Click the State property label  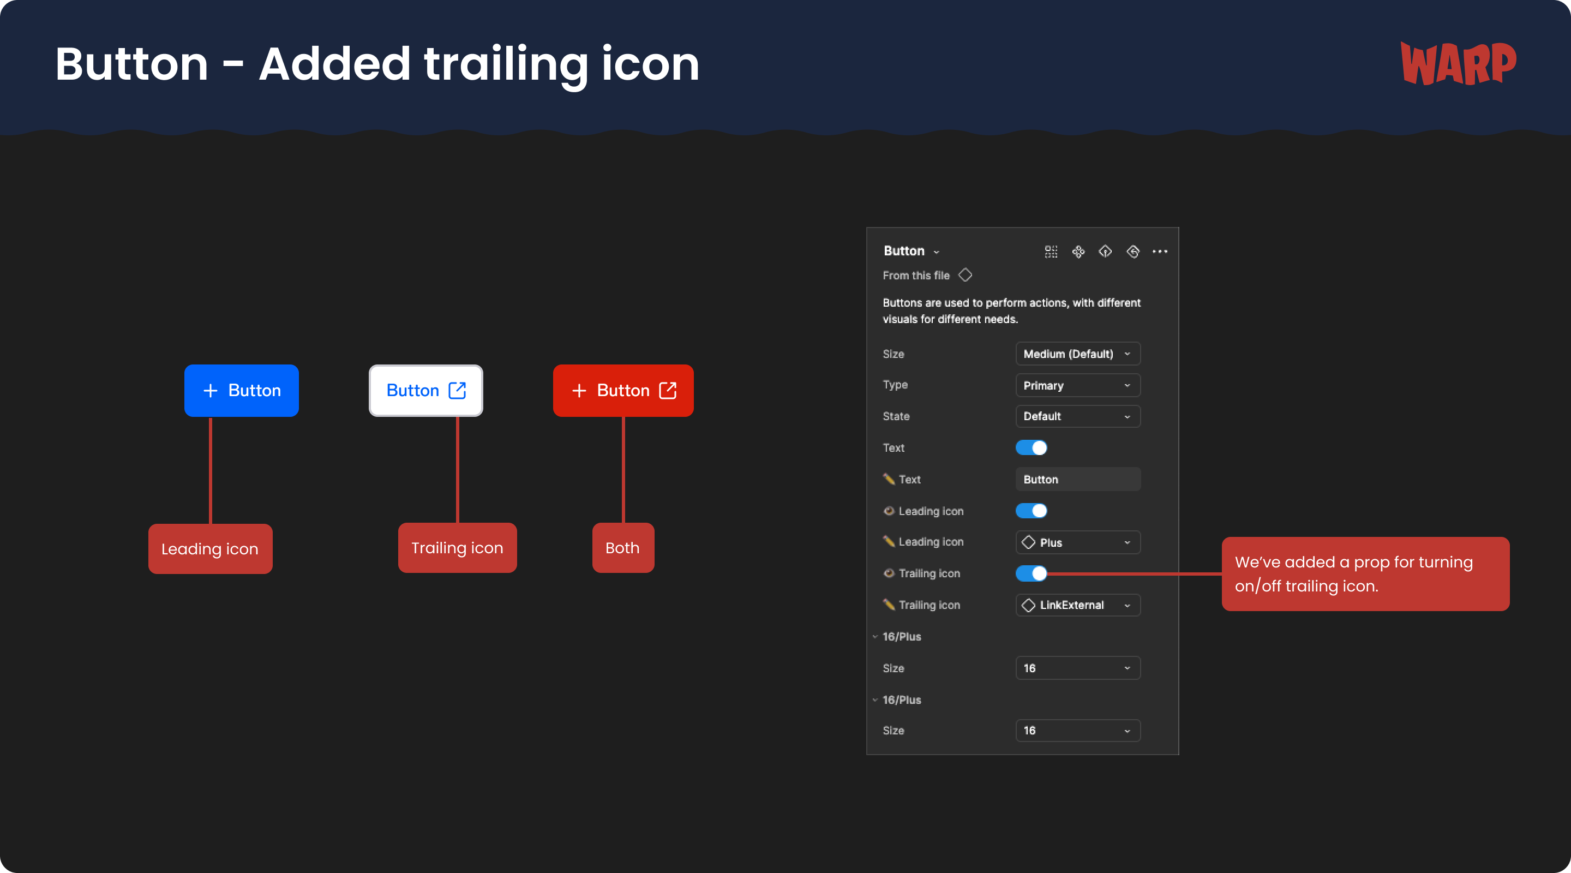[896, 416]
